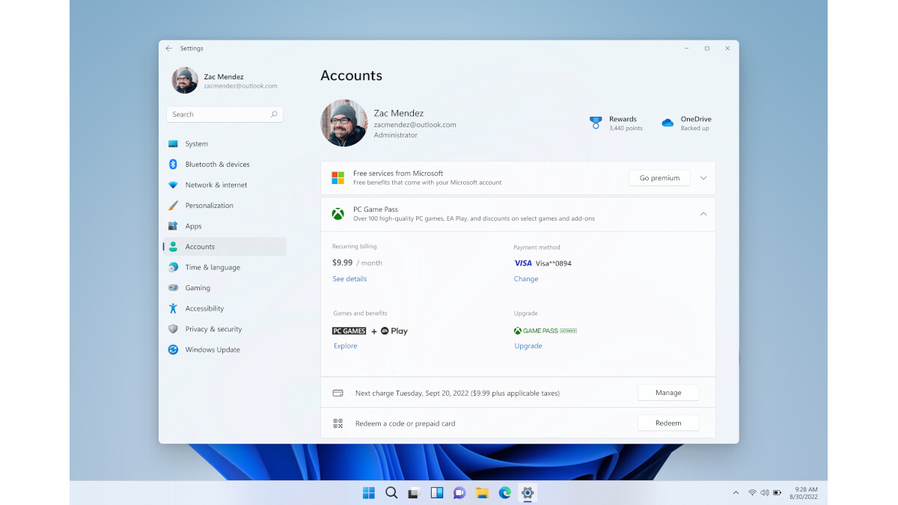This screenshot has width=898, height=505.
Task: Click the Xbox logo on PC Game Pass banner
Action: point(338,213)
